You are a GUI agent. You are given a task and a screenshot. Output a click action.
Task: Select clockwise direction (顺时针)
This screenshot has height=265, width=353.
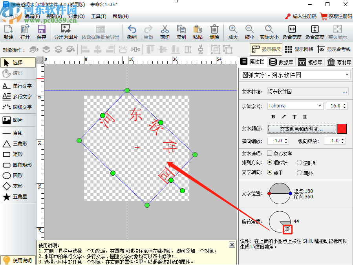[x=269, y=163]
